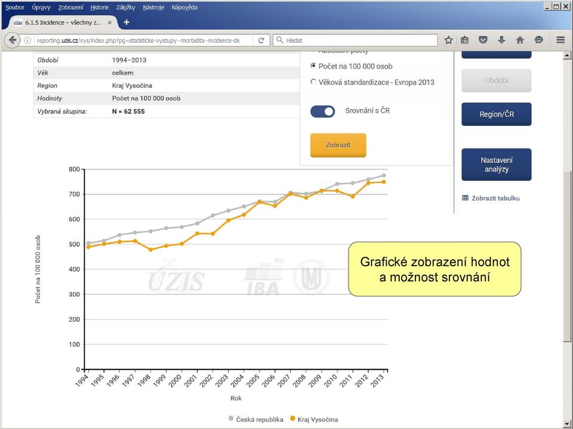Open the Nastavení analýzy button
Image resolution: width=573 pixels, height=429 pixels.
(x=496, y=164)
